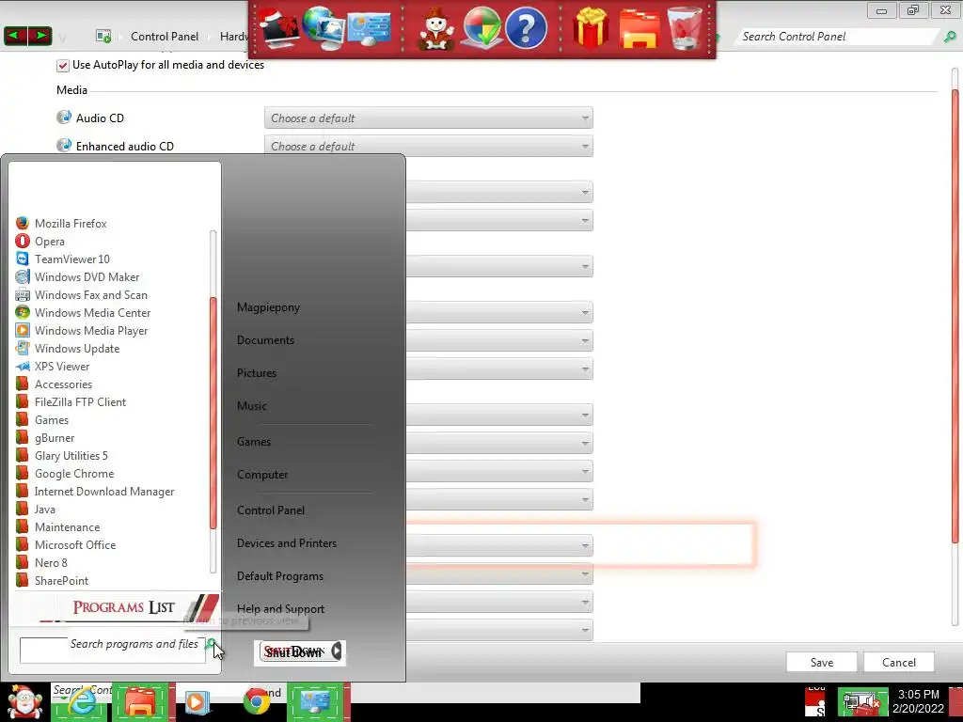Open the red folder icon in dock
The width and height of the screenshot is (963, 722).
click(639, 29)
